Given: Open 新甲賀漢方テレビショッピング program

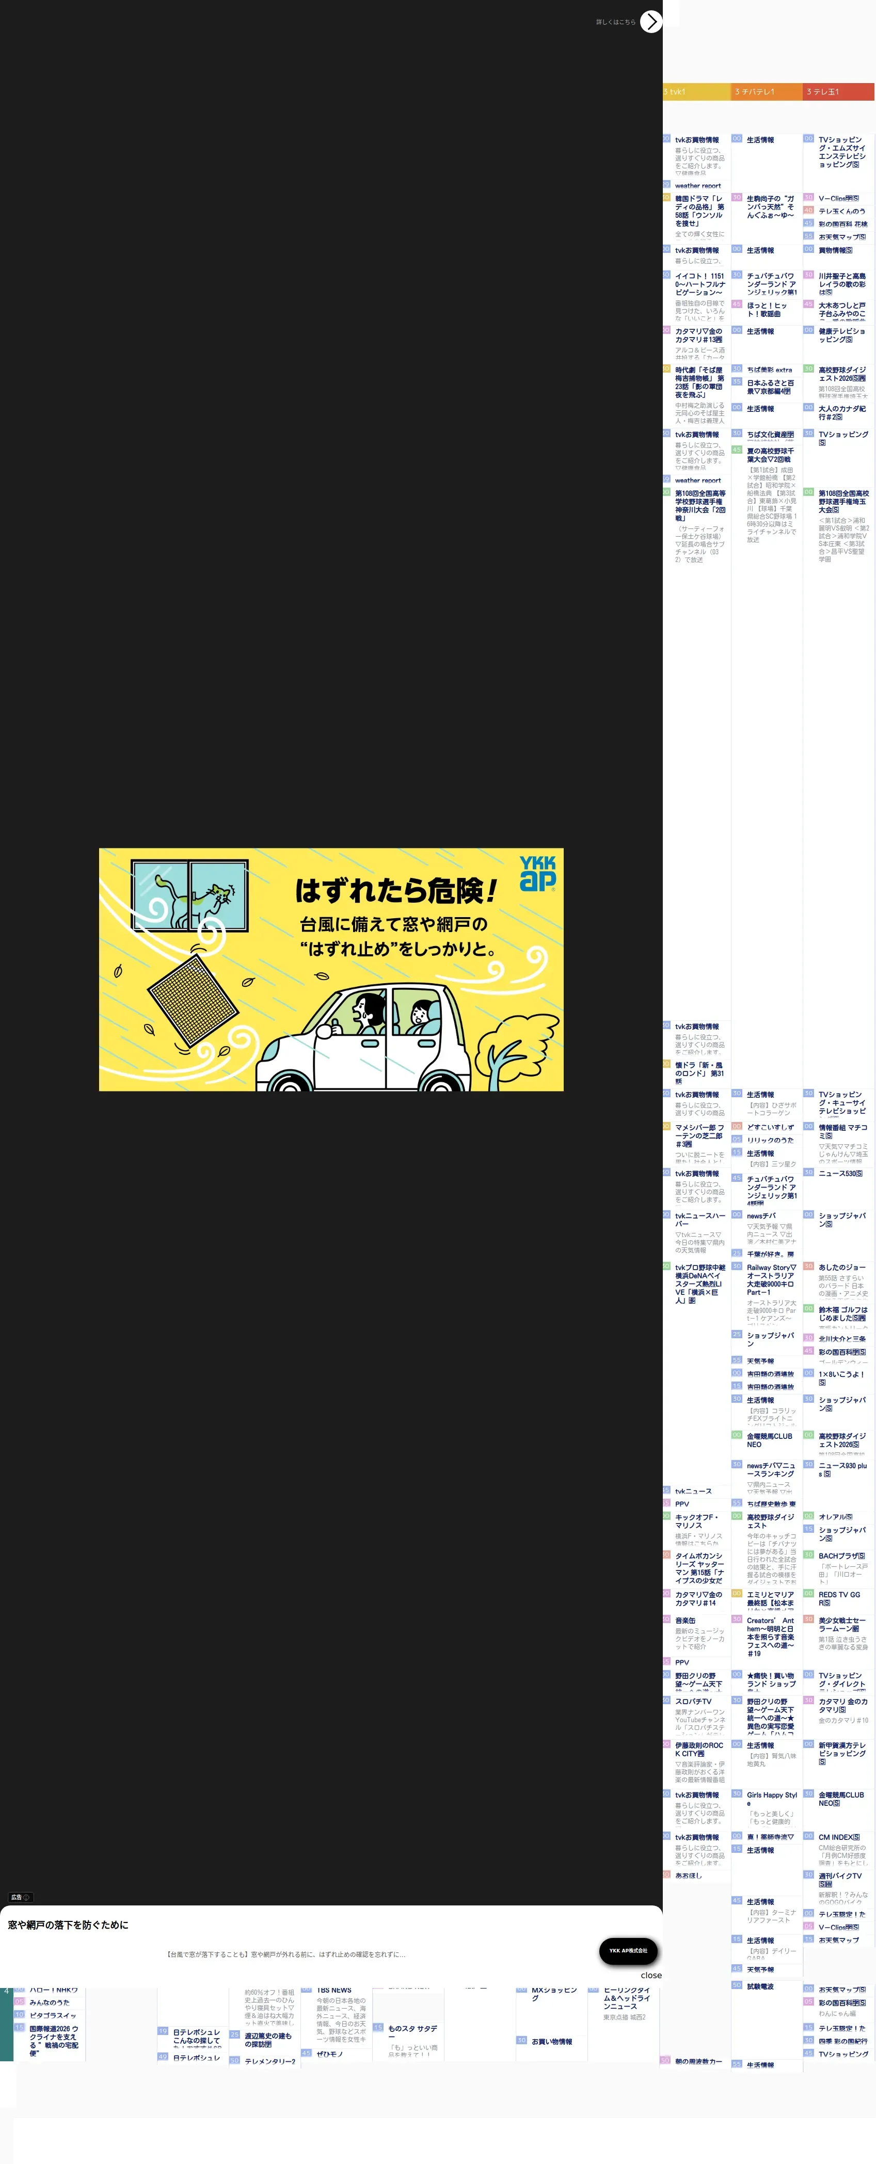Looking at the screenshot, I should pos(842,1753).
